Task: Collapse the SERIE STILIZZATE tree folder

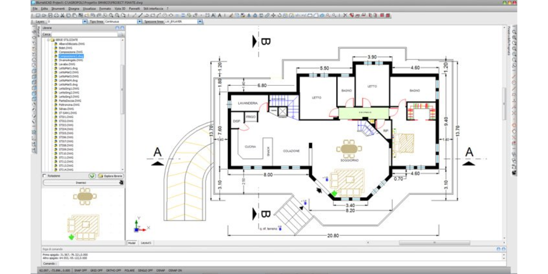Action: pyautogui.click(x=47, y=40)
